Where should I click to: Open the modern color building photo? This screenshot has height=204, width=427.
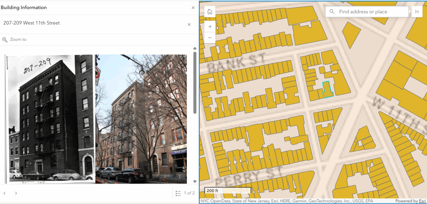tap(141, 119)
